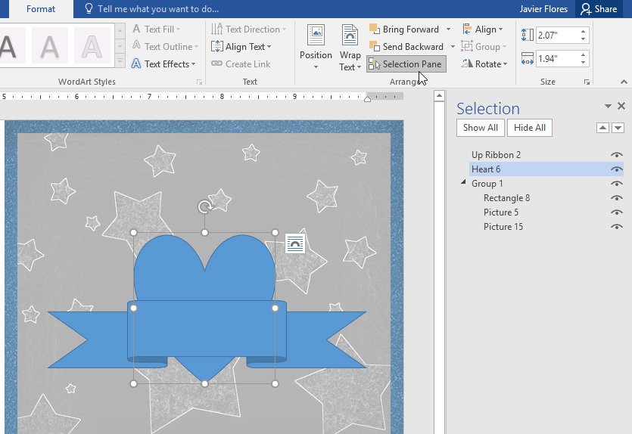632x434 pixels.
Task: Click the Bring Forward button
Action: (403, 29)
